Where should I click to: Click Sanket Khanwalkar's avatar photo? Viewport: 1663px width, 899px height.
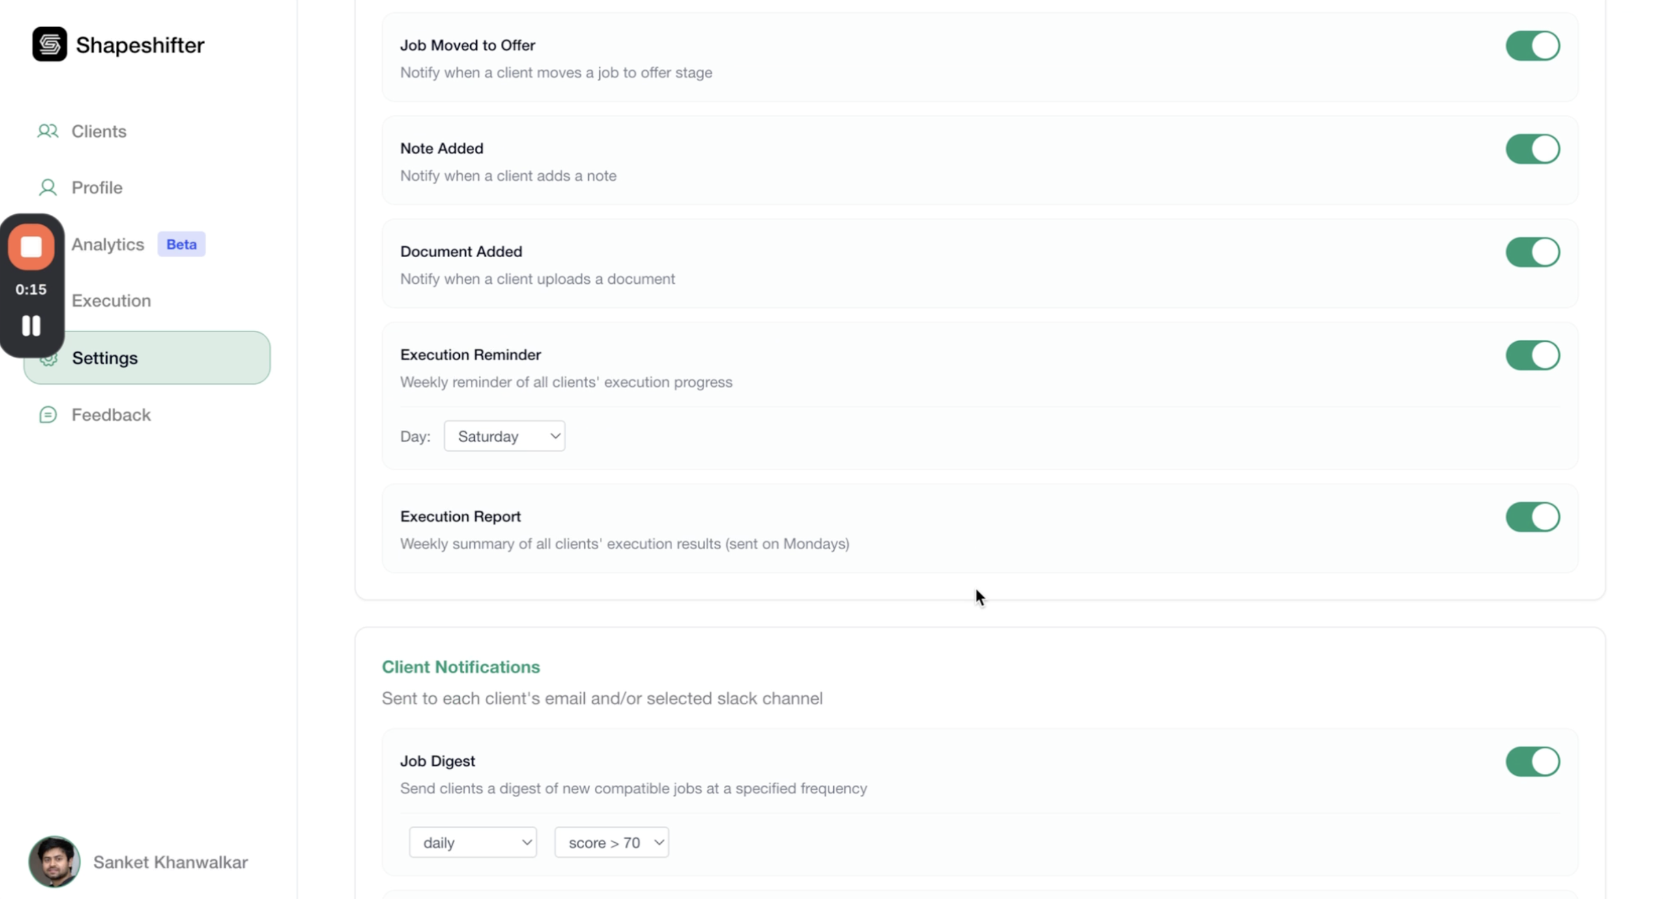click(x=54, y=861)
